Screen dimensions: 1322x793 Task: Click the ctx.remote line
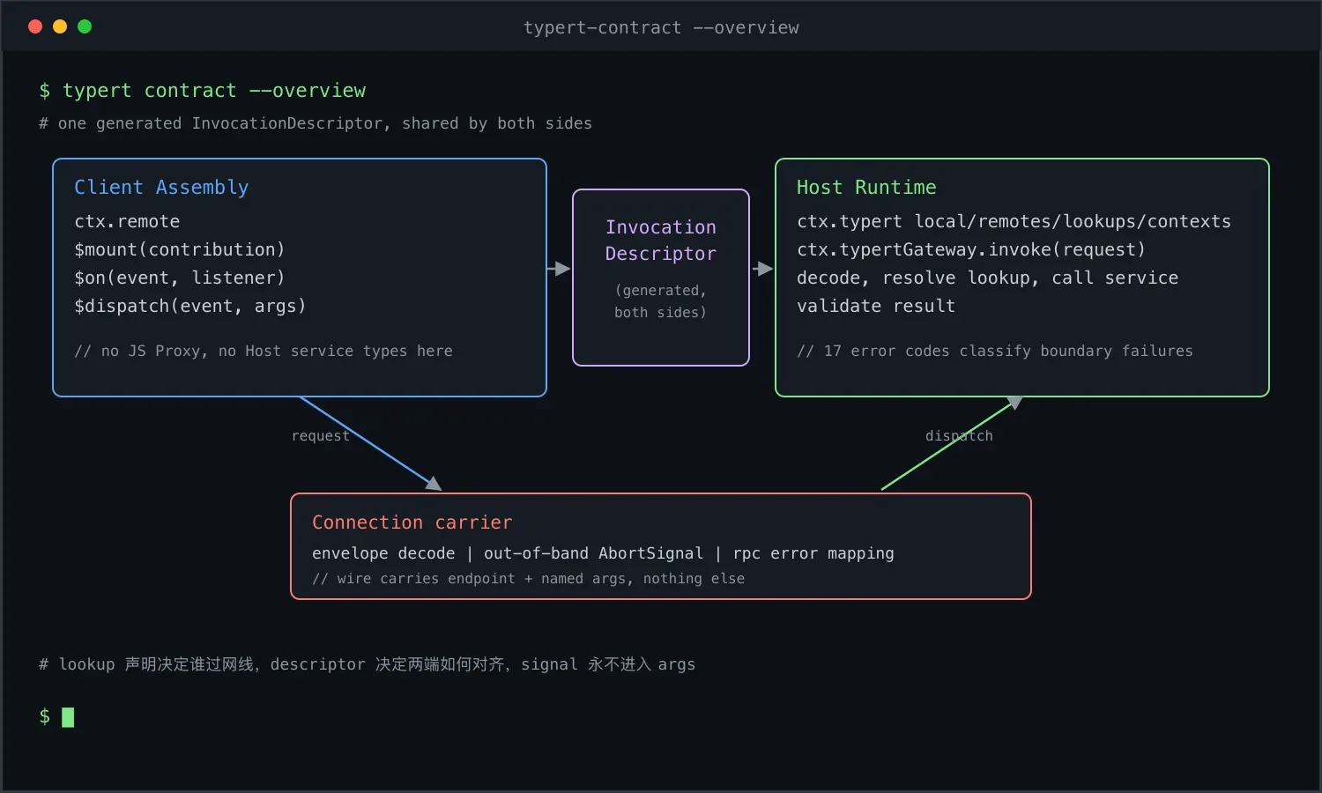[x=127, y=221]
